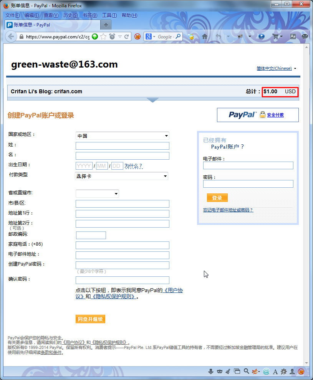
Task: Open the 安全付款 link
Action: coord(275,115)
